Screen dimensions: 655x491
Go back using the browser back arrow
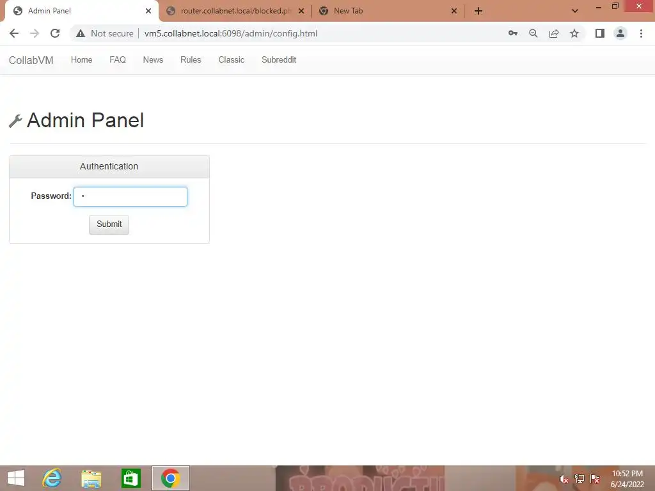click(14, 33)
